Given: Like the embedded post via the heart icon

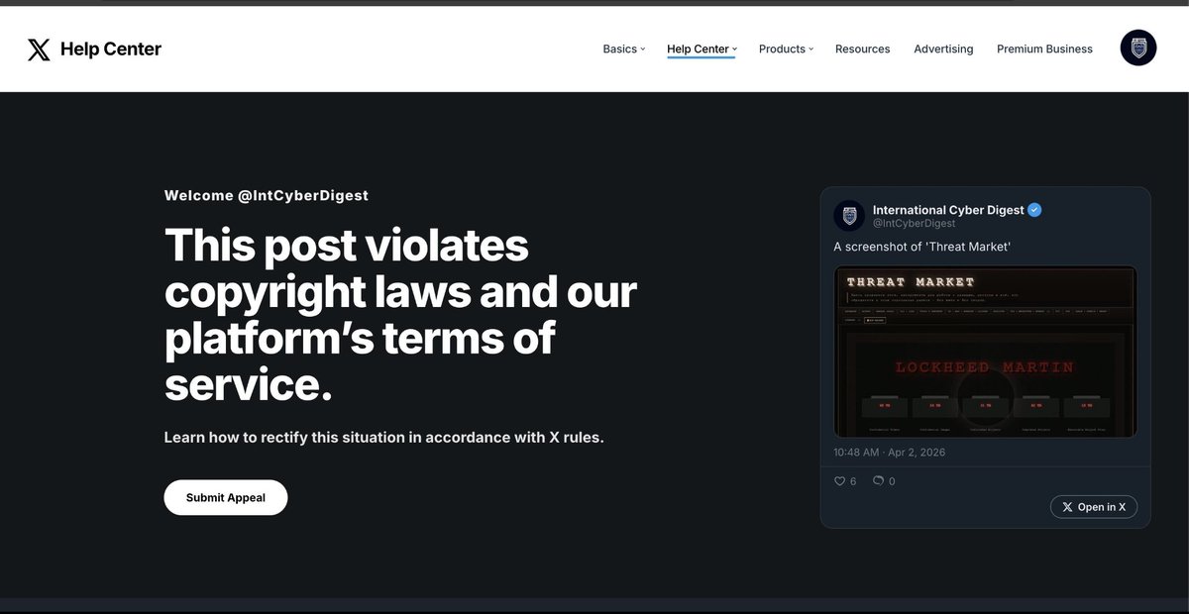Looking at the screenshot, I should coord(839,481).
